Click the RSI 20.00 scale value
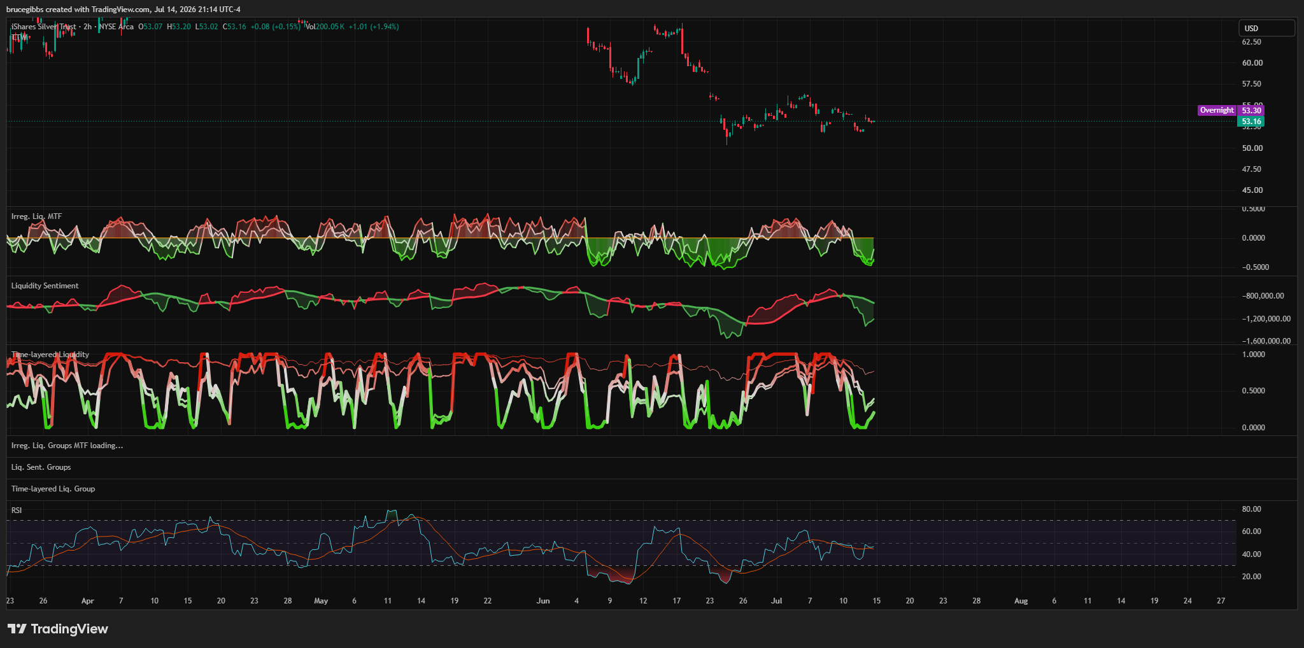Viewport: 1304px width, 648px height. pos(1252,577)
